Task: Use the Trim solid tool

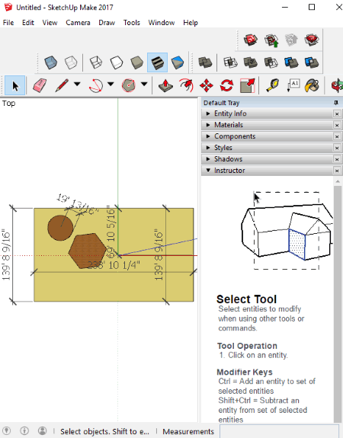Action: coord(291,62)
